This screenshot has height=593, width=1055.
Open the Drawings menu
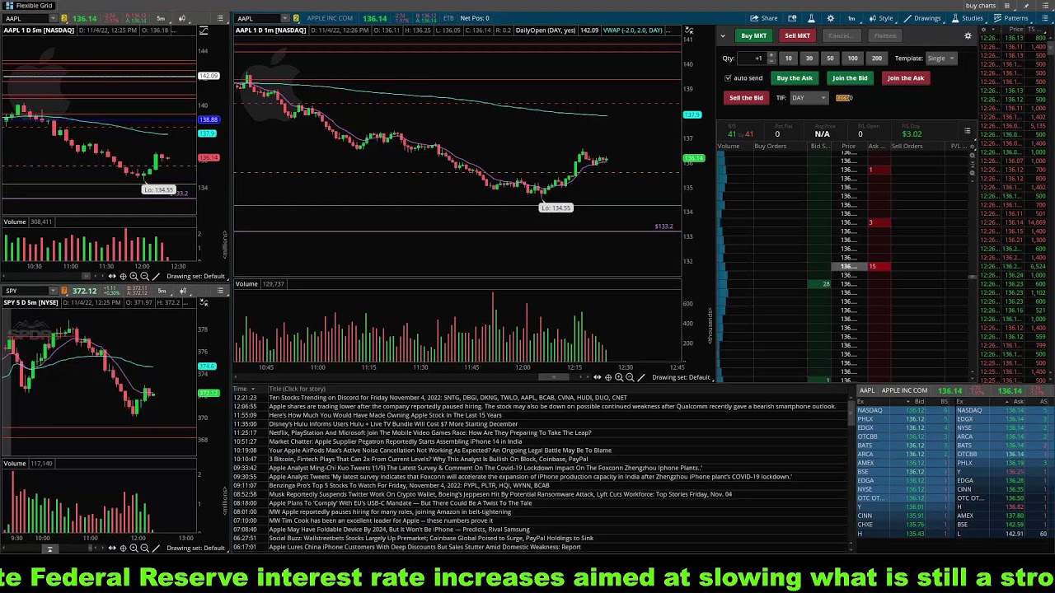922,18
